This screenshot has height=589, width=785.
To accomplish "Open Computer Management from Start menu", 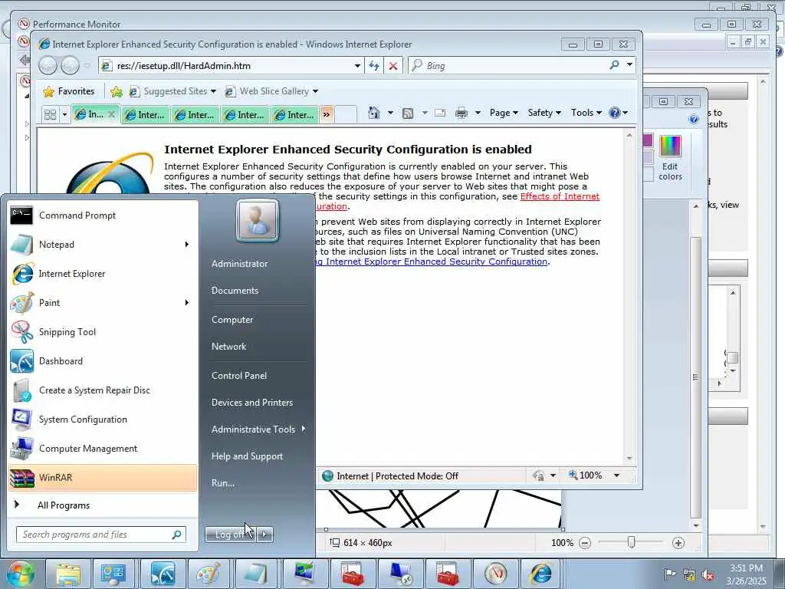I will [103, 448].
